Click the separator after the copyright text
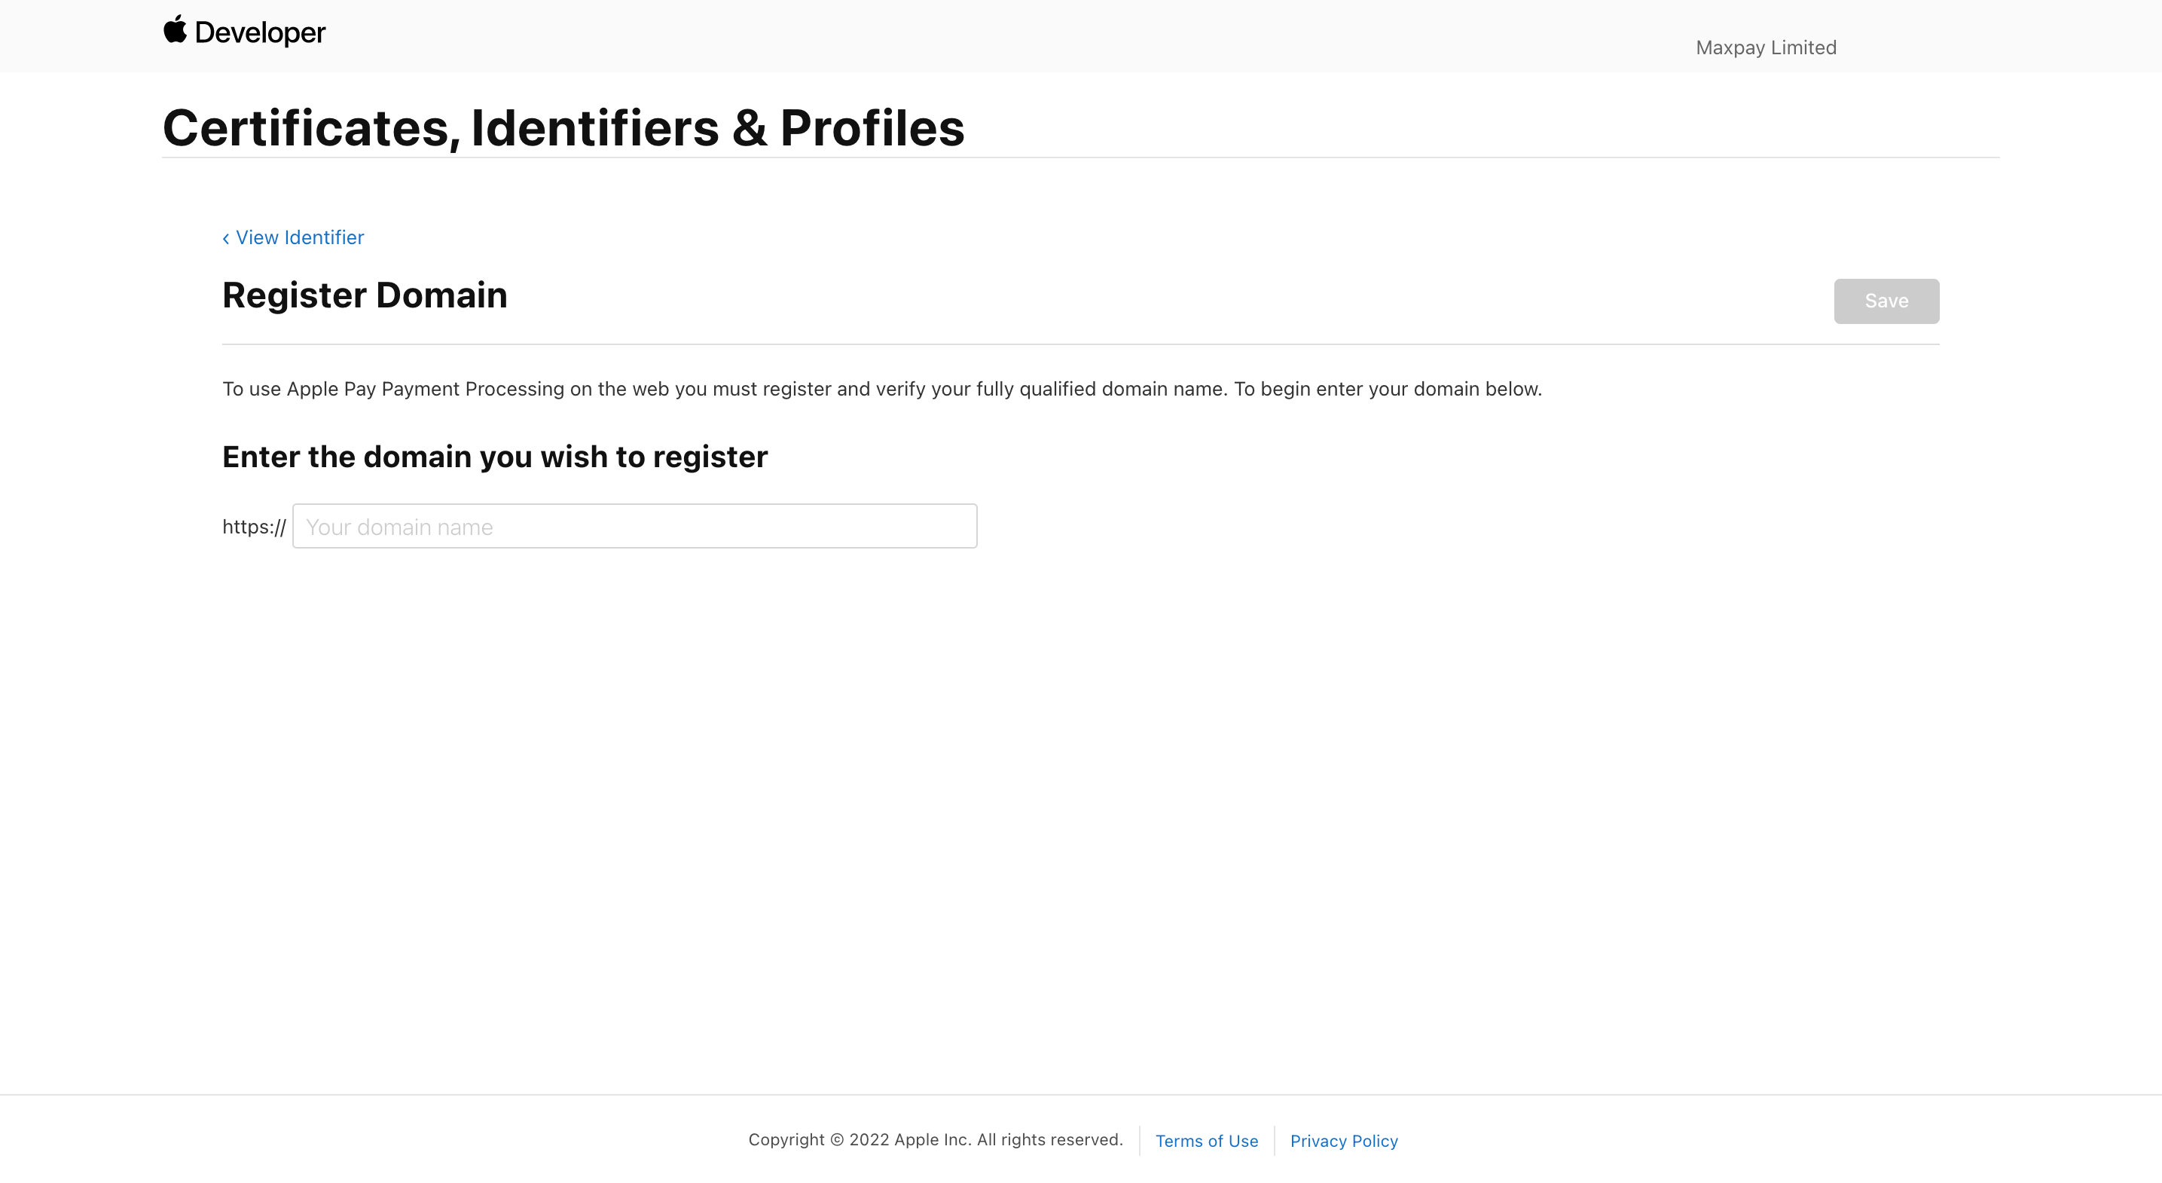 click(x=1140, y=1140)
